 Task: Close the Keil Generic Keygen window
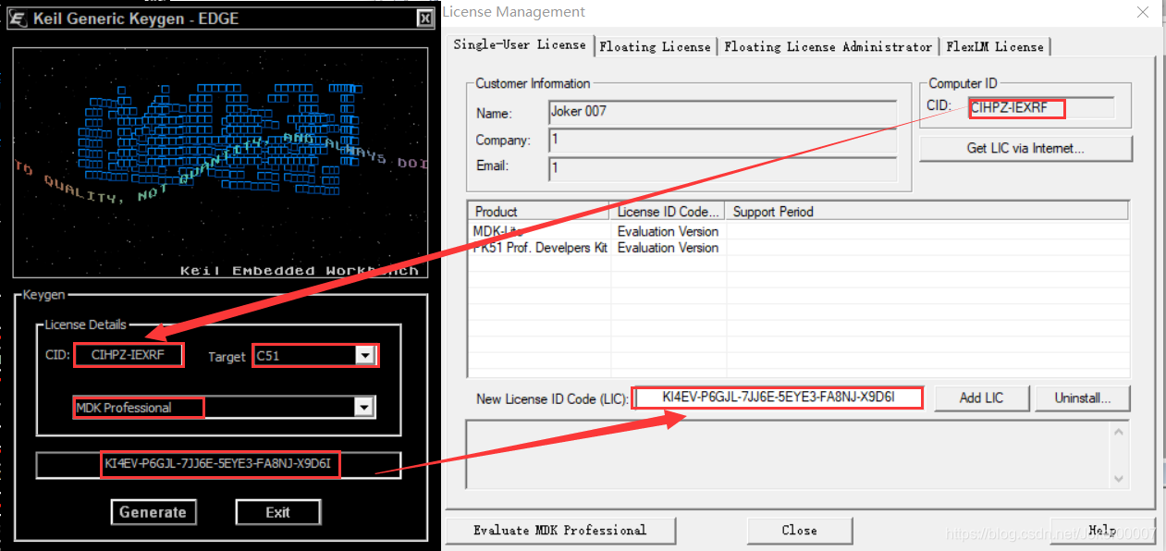(x=423, y=18)
